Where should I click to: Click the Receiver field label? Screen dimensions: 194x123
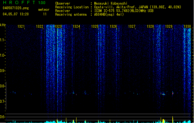pyautogui.click(x=63, y=11)
